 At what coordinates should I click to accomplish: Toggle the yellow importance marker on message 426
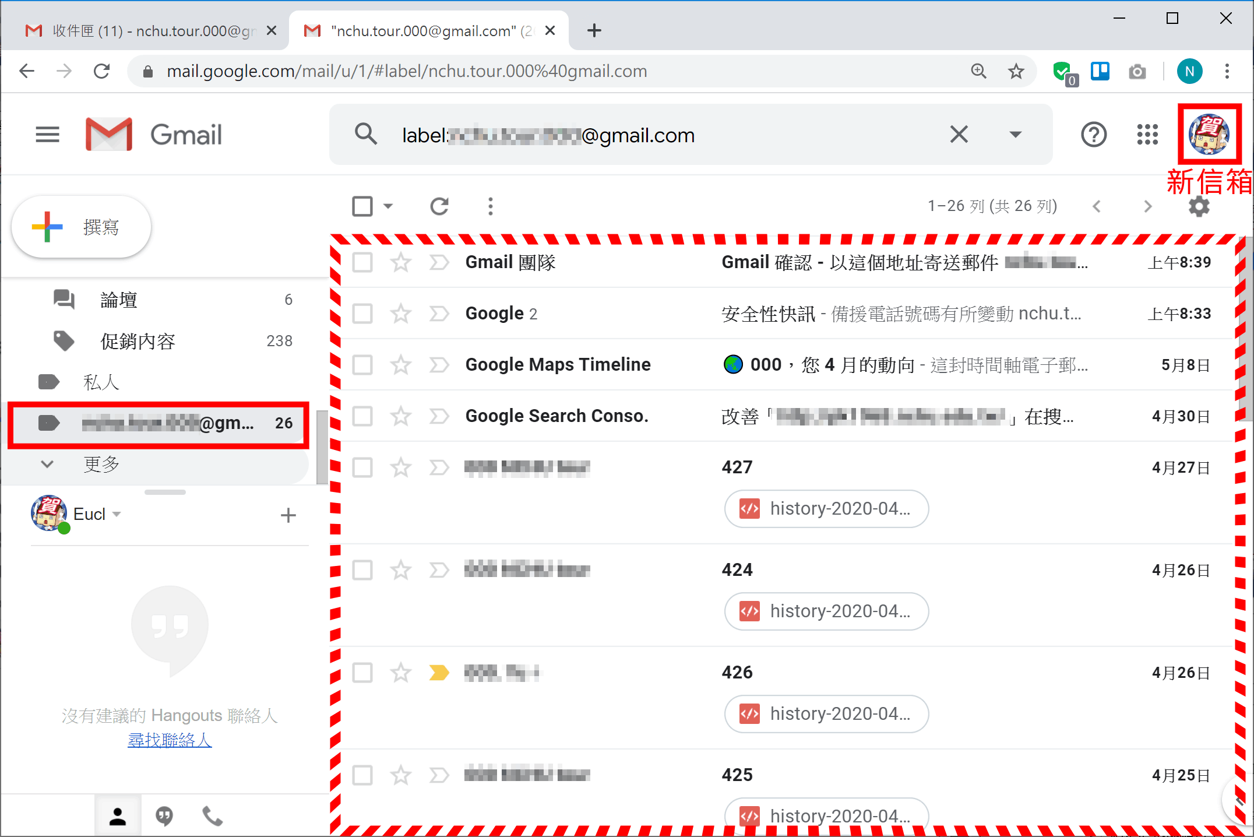point(439,673)
